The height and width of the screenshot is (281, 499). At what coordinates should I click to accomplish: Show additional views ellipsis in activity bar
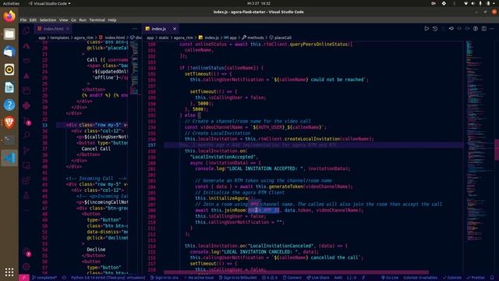click(27, 210)
